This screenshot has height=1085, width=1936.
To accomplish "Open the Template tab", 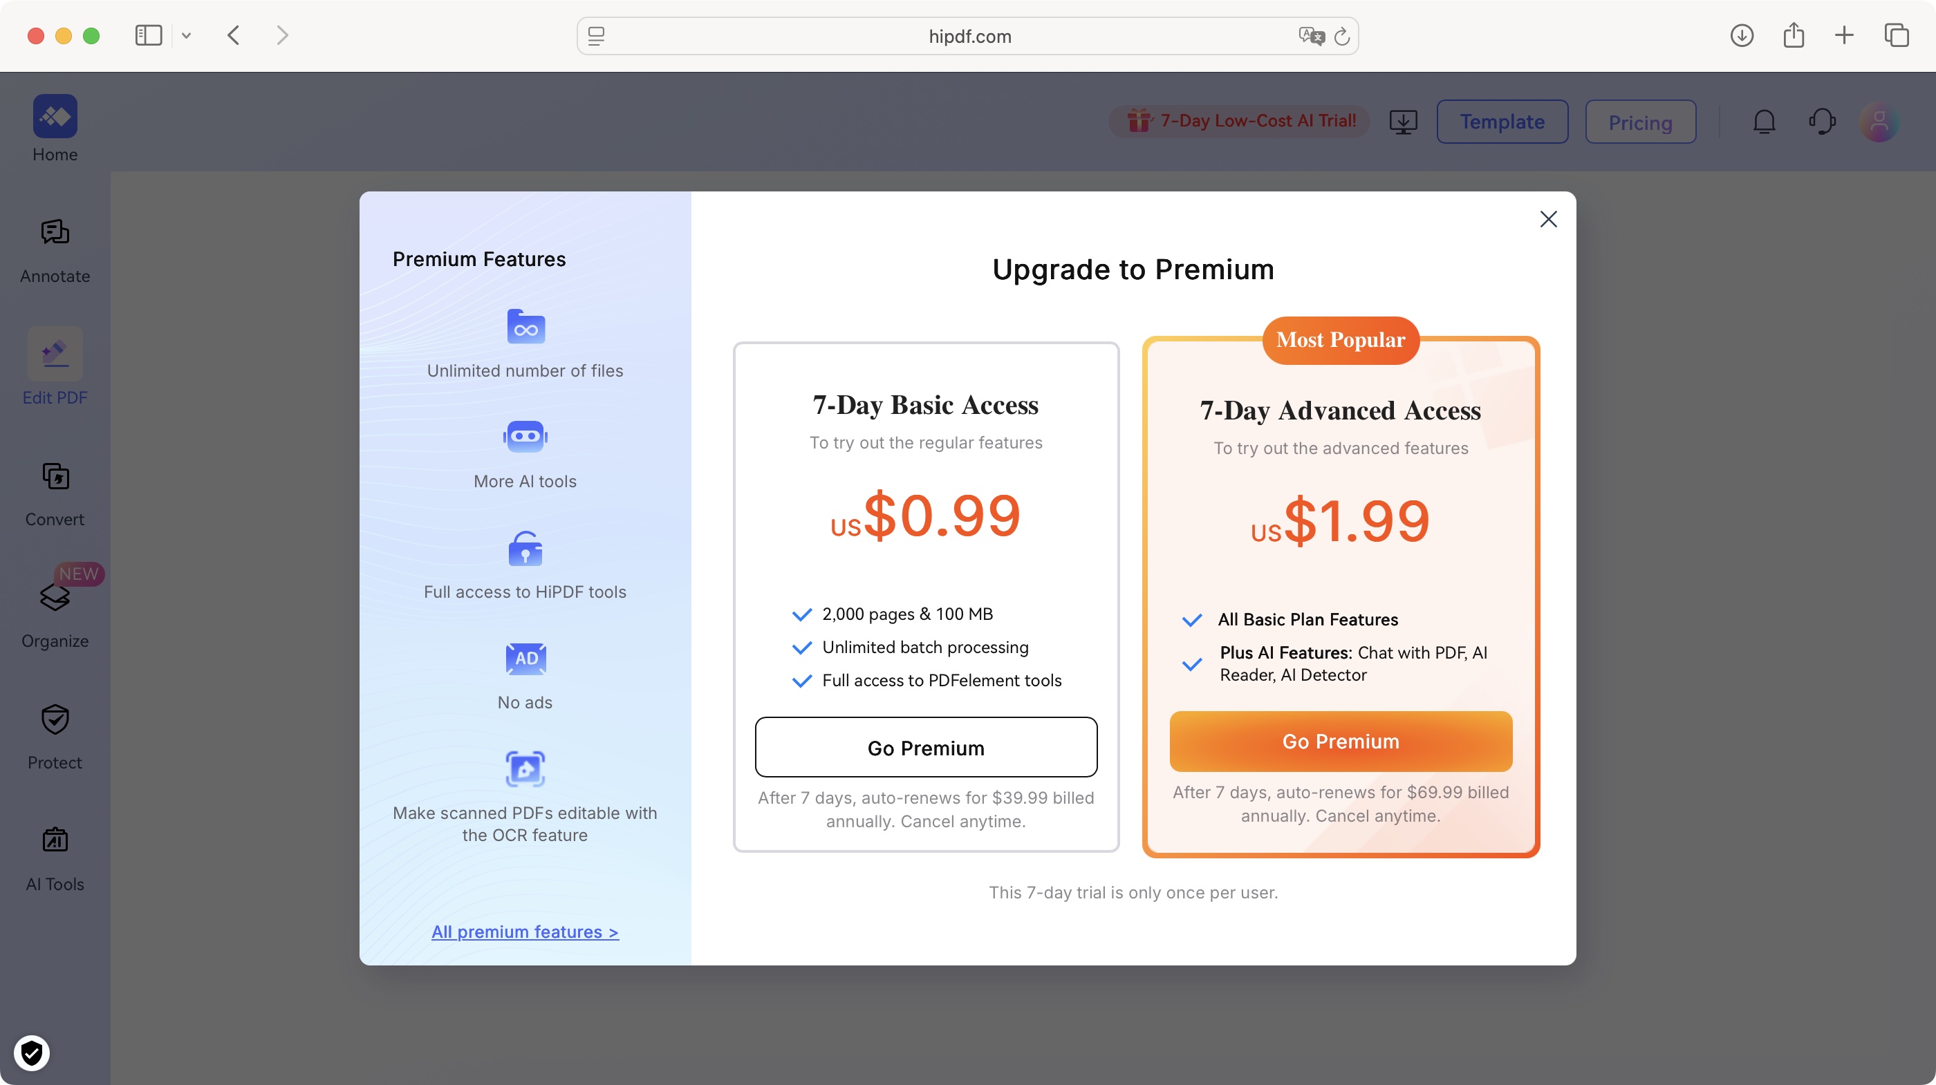I will [1502, 122].
